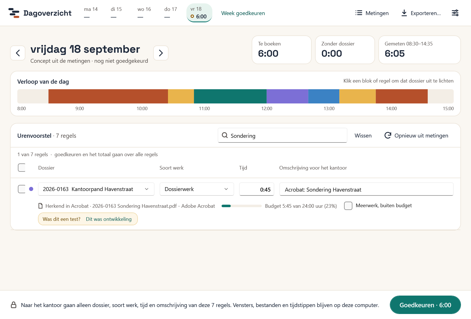Viewport: 471px width, 319px height.
Task: Open the settings sliders icon
Action: (455, 13)
